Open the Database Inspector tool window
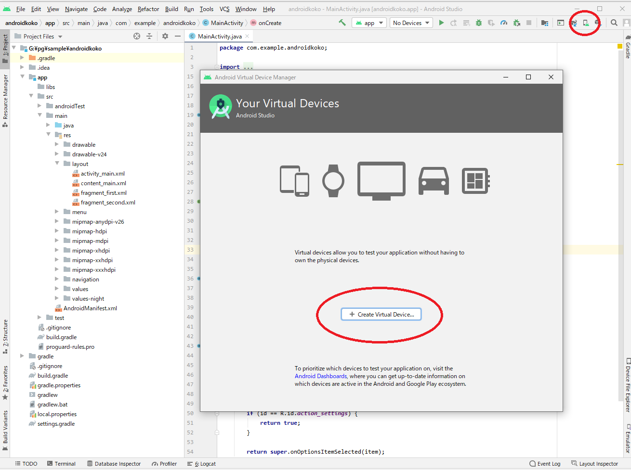This screenshot has height=470, width=631. click(x=114, y=464)
